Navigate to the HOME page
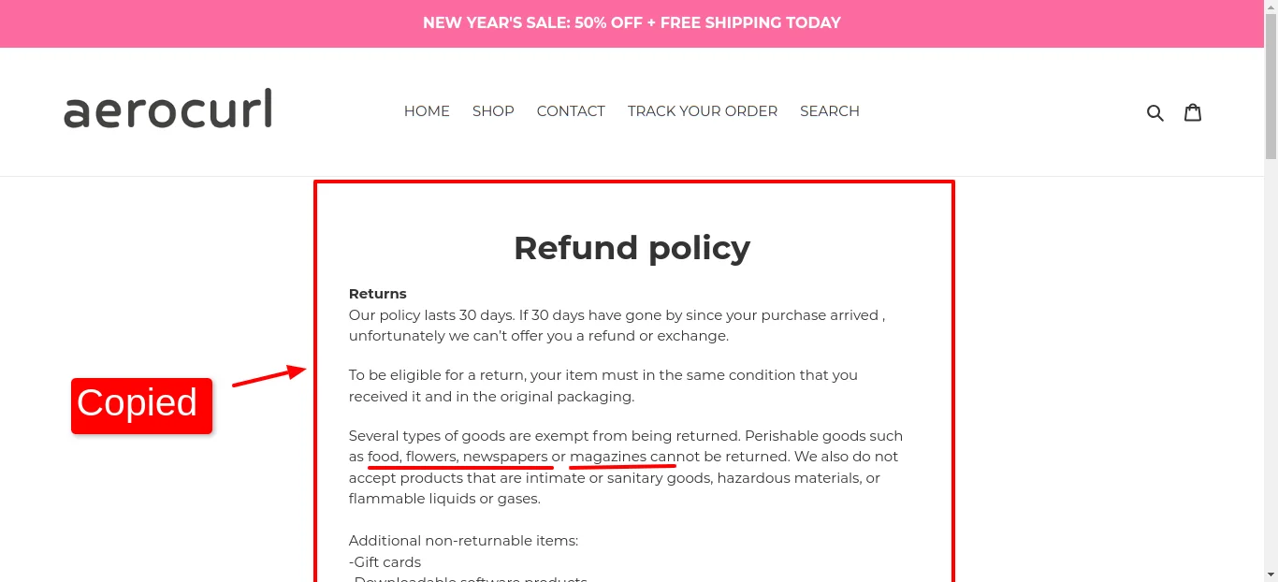1278x582 pixels. (x=427, y=111)
